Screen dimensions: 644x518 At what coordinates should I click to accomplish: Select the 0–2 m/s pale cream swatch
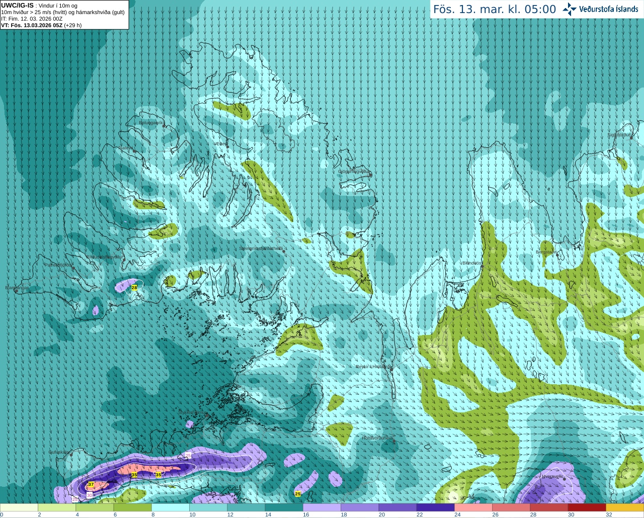pos(19,507)
